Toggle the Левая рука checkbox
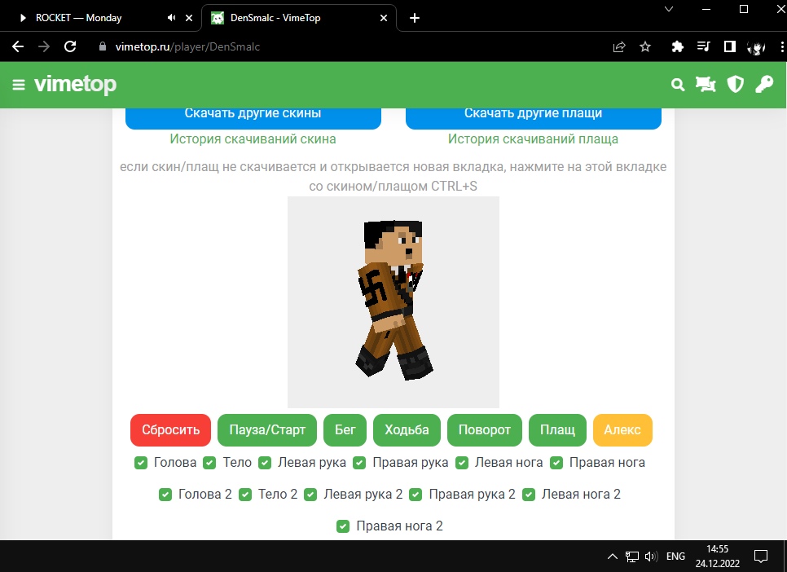 [265, 463]
